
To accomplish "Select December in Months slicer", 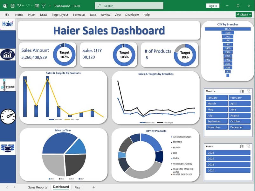I will coord(239,127).
